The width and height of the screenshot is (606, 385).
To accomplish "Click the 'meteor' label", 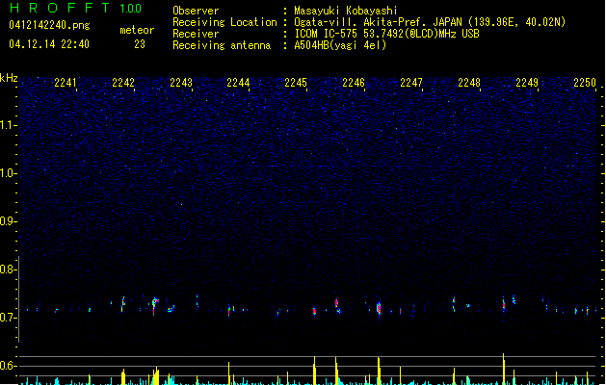I will coord(137,30).
